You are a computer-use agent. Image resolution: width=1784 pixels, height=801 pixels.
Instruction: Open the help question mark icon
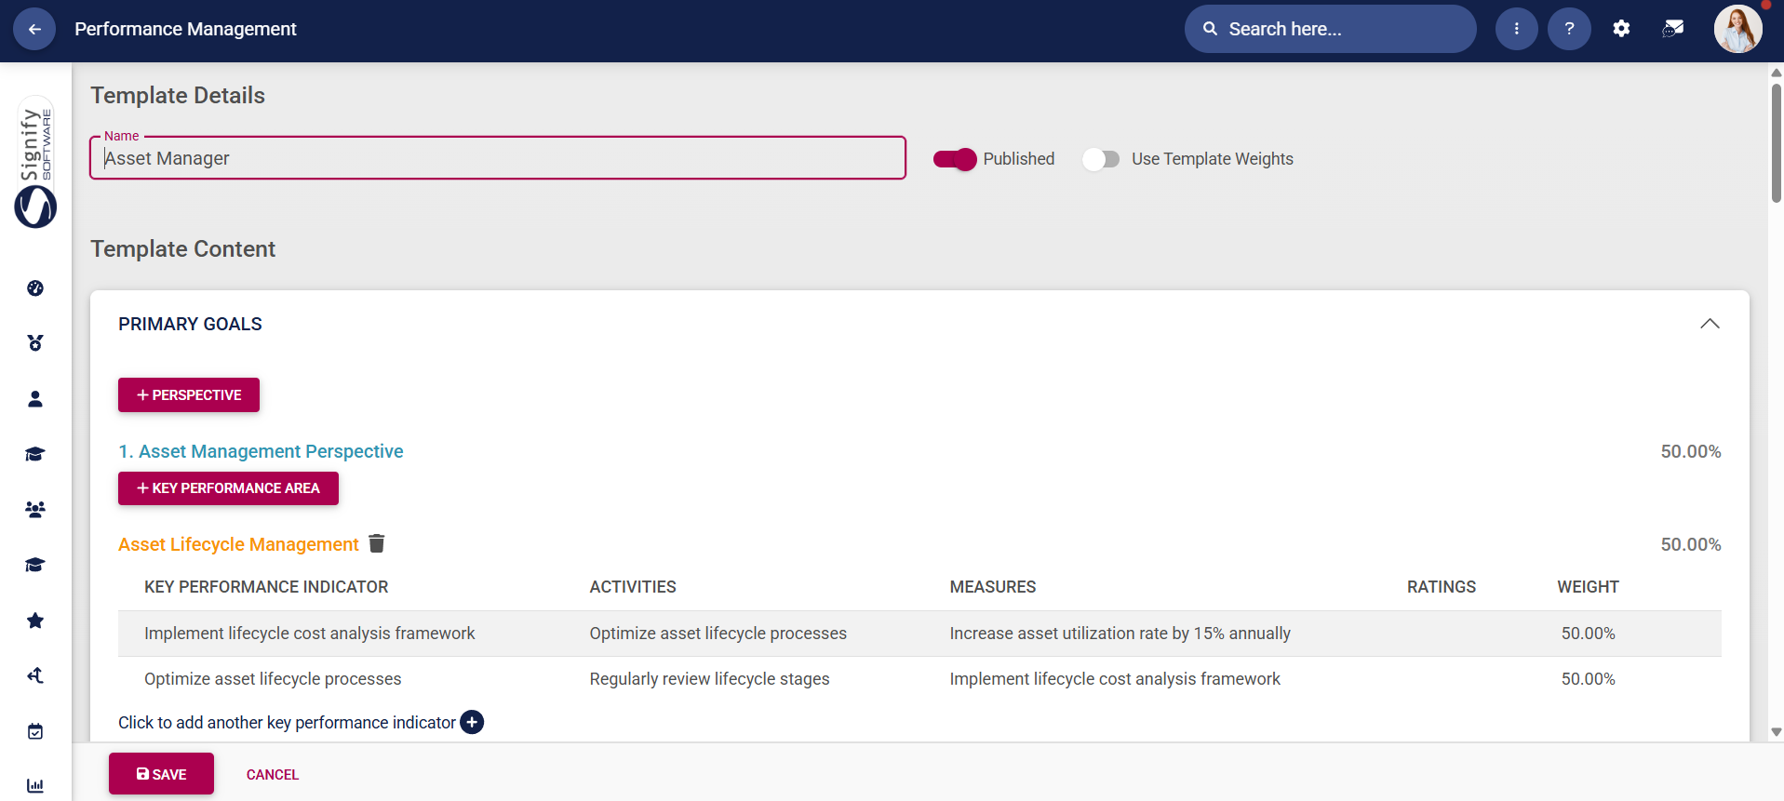(x=1569, y=29)
